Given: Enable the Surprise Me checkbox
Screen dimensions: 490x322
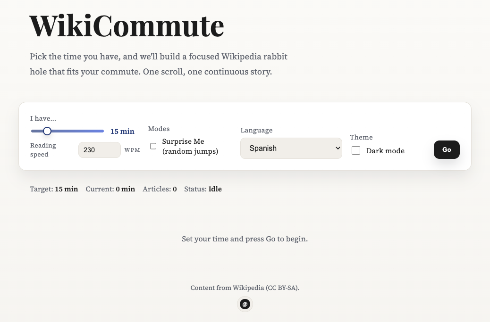Looking at the screenshot, I should (x=153, y=146).
